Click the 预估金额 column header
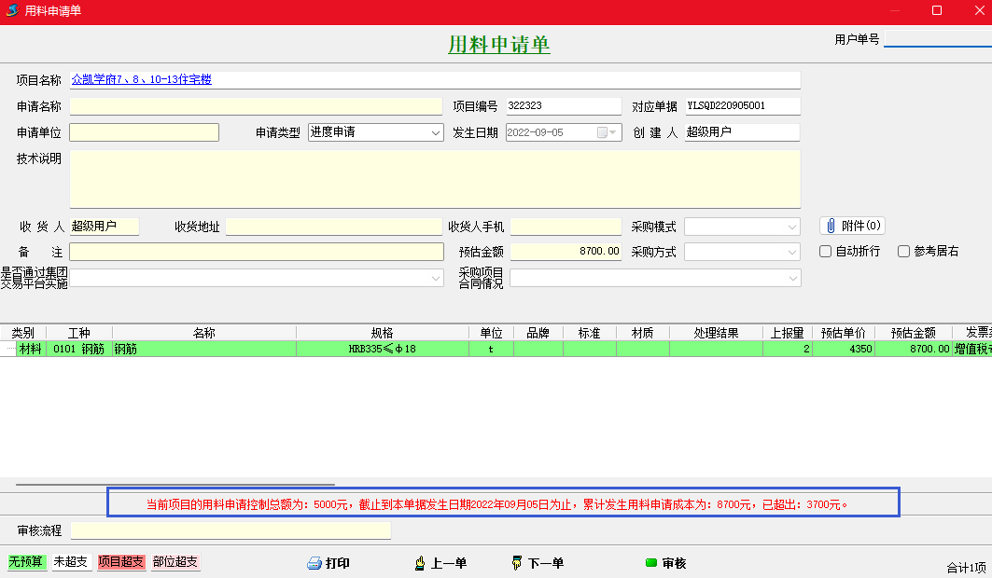992x578 pixels. point(913,333)
